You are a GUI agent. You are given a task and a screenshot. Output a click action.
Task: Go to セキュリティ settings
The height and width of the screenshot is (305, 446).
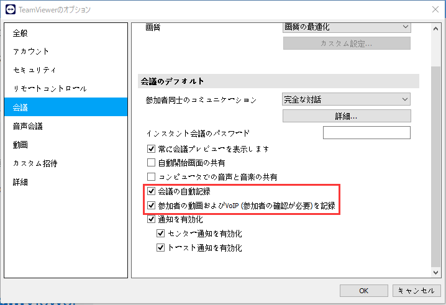66,70
